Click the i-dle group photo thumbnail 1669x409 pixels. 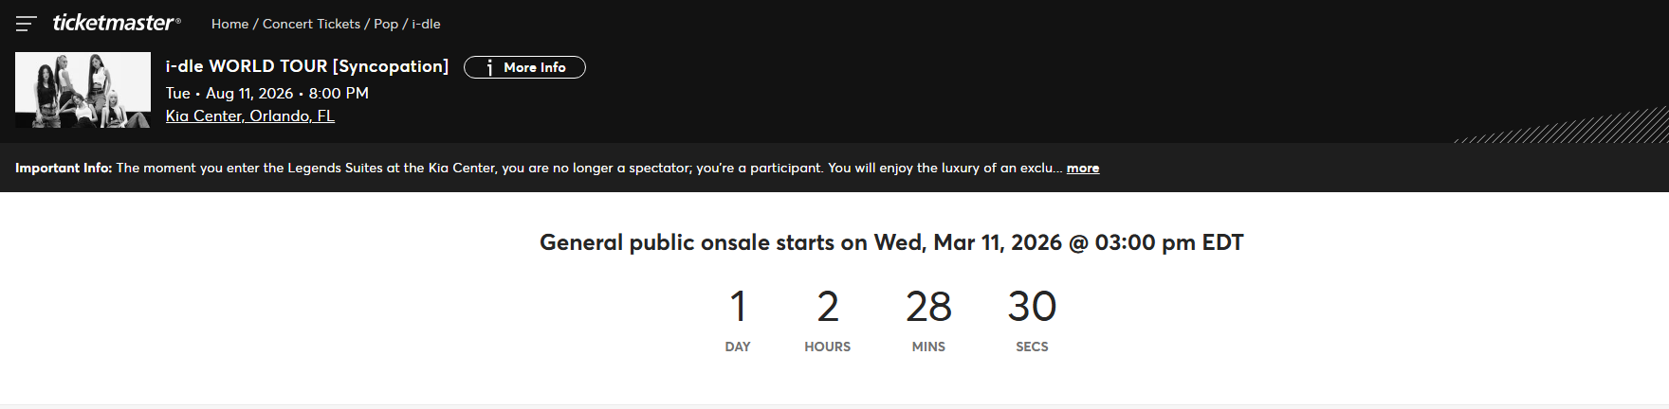83,90
